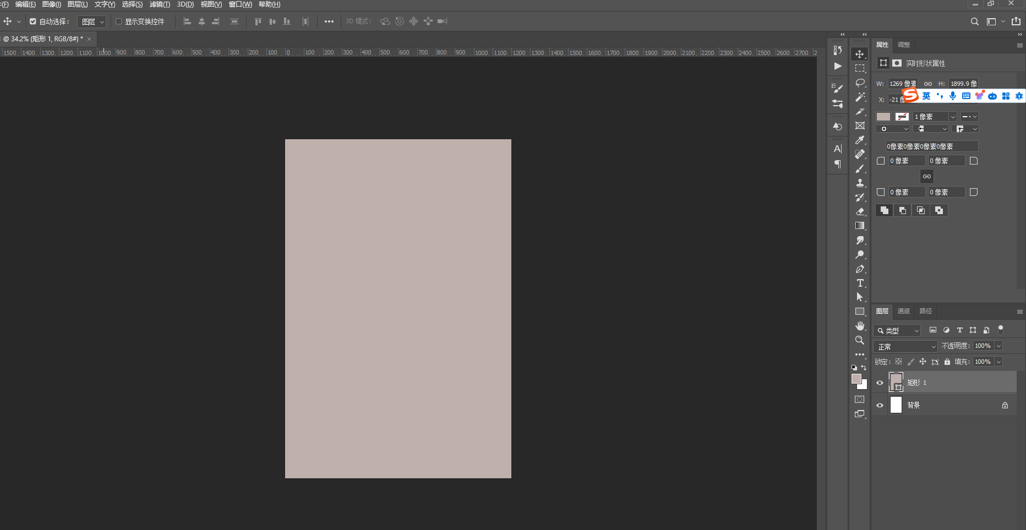The width and height of the screenshot is (1026, 530).
Task: Expand the layer 不透明度 dropdown arrow
Action: click(998, 346)
